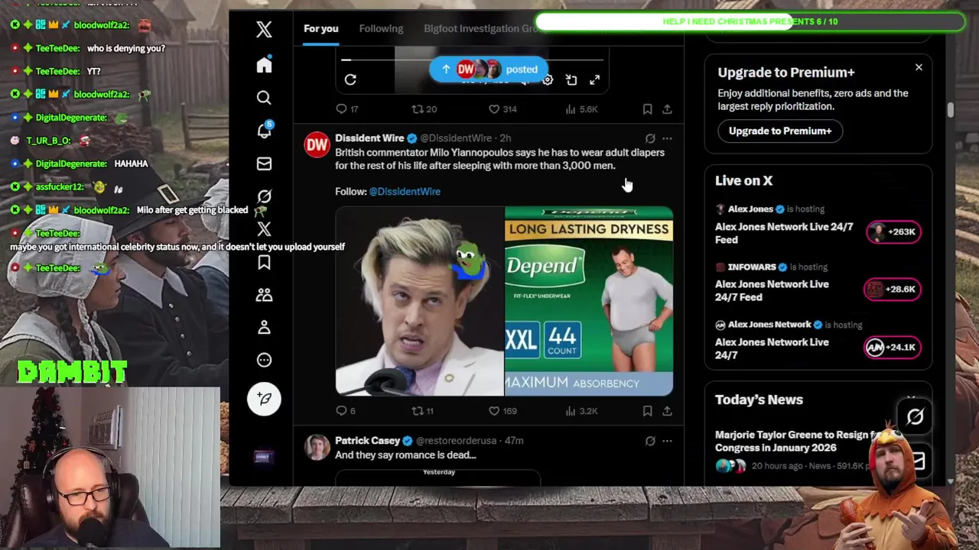Image resolution: width=979 pixels, height=550 pixels.
Task: Open Communities people icon in sidebar
Action: (264, 295)
